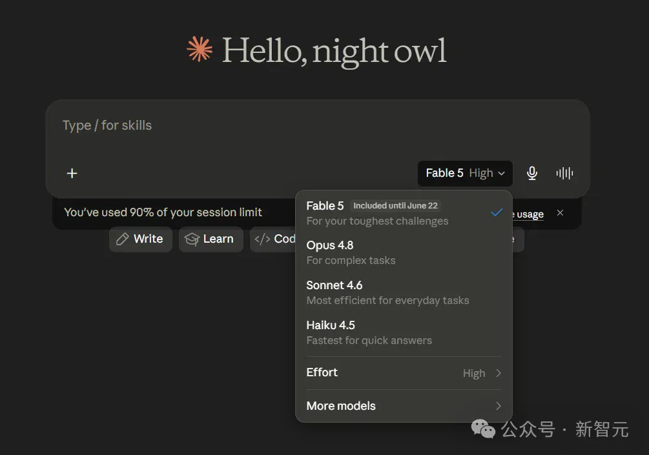Click 'You've used 90% of your session limit' text

(163, 212)
